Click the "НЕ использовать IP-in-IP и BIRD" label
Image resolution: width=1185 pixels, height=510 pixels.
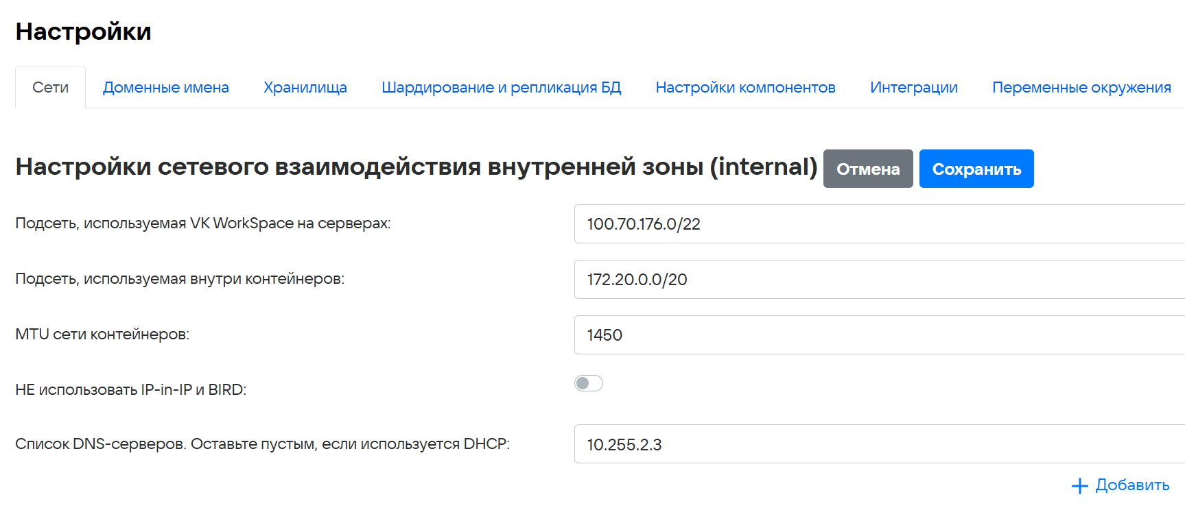point(130,390)
